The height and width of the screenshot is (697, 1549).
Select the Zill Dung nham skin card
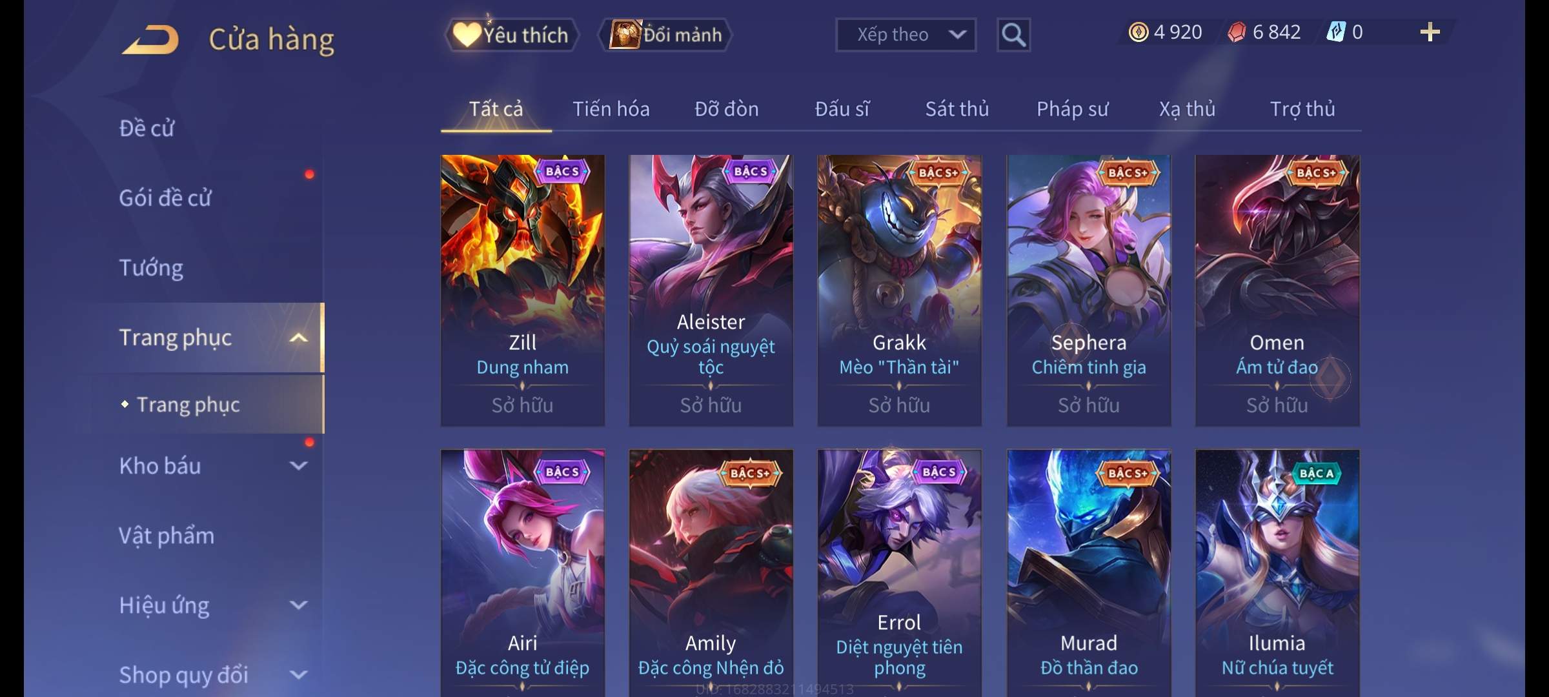[x=523, y=290]
